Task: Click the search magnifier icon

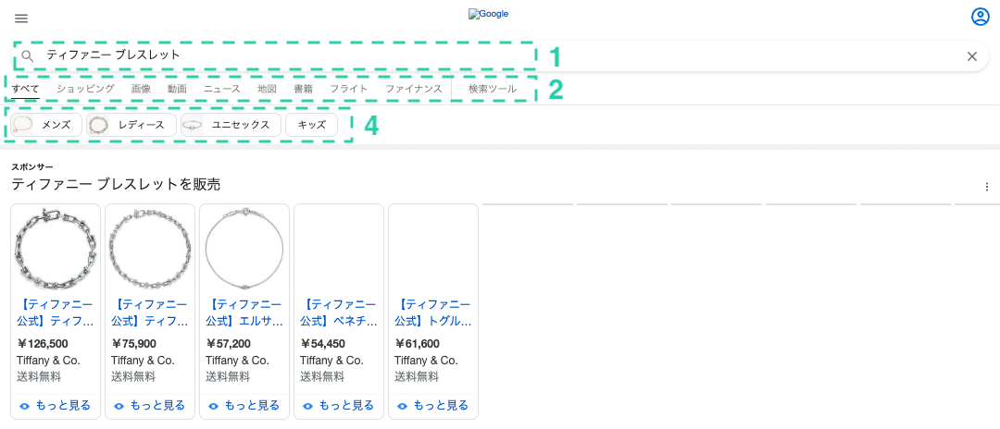Action: point(28,56)
